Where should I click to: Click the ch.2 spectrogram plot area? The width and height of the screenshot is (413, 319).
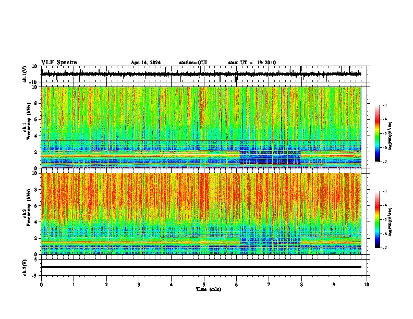pos(201,214)
